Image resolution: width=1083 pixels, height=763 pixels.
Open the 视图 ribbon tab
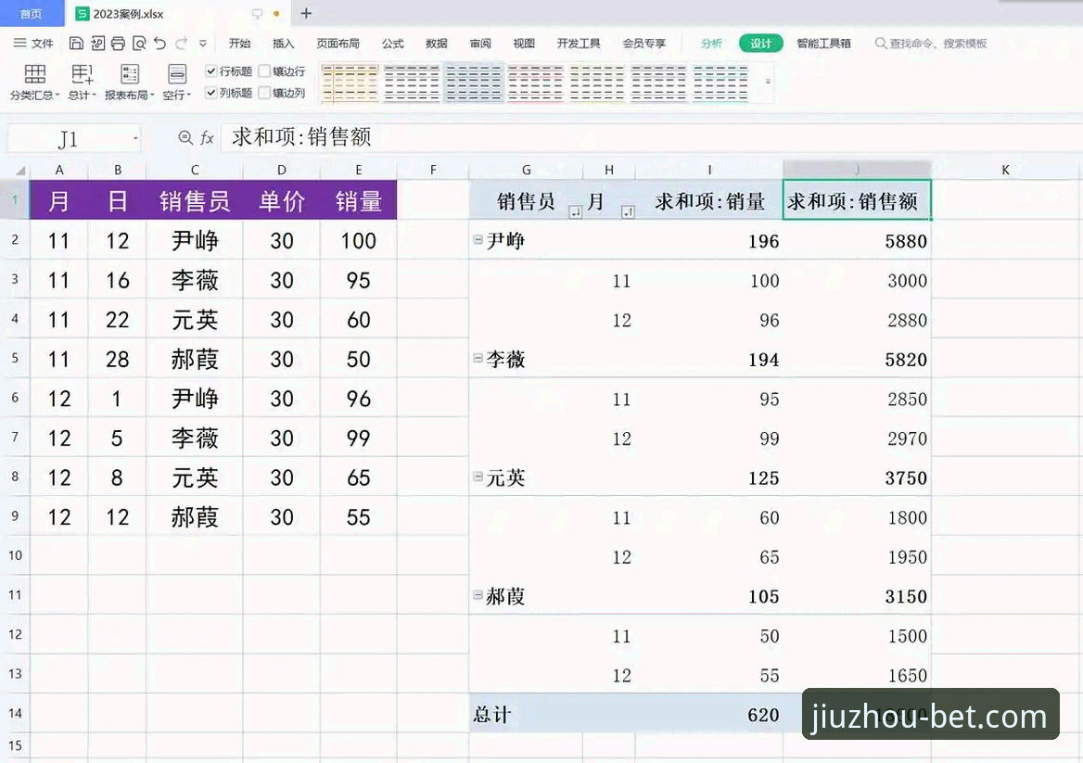[524, 44]
